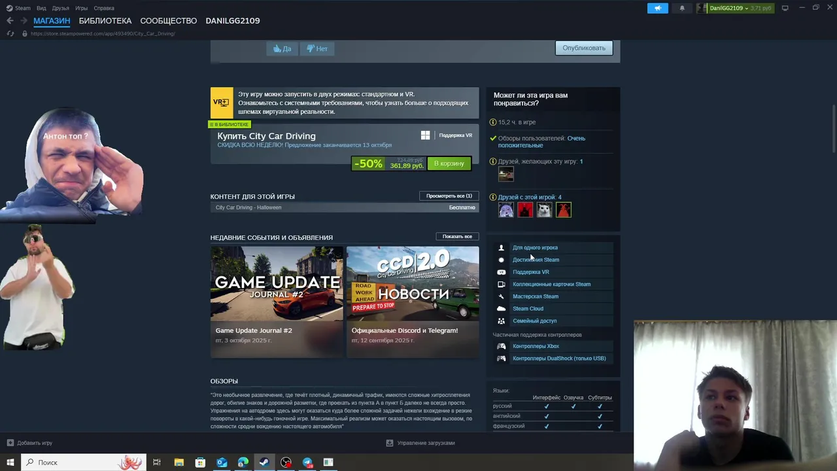Click the Windows Поиск search box
The width and height of the screenshot is (837, 471).
click(84, 462)
